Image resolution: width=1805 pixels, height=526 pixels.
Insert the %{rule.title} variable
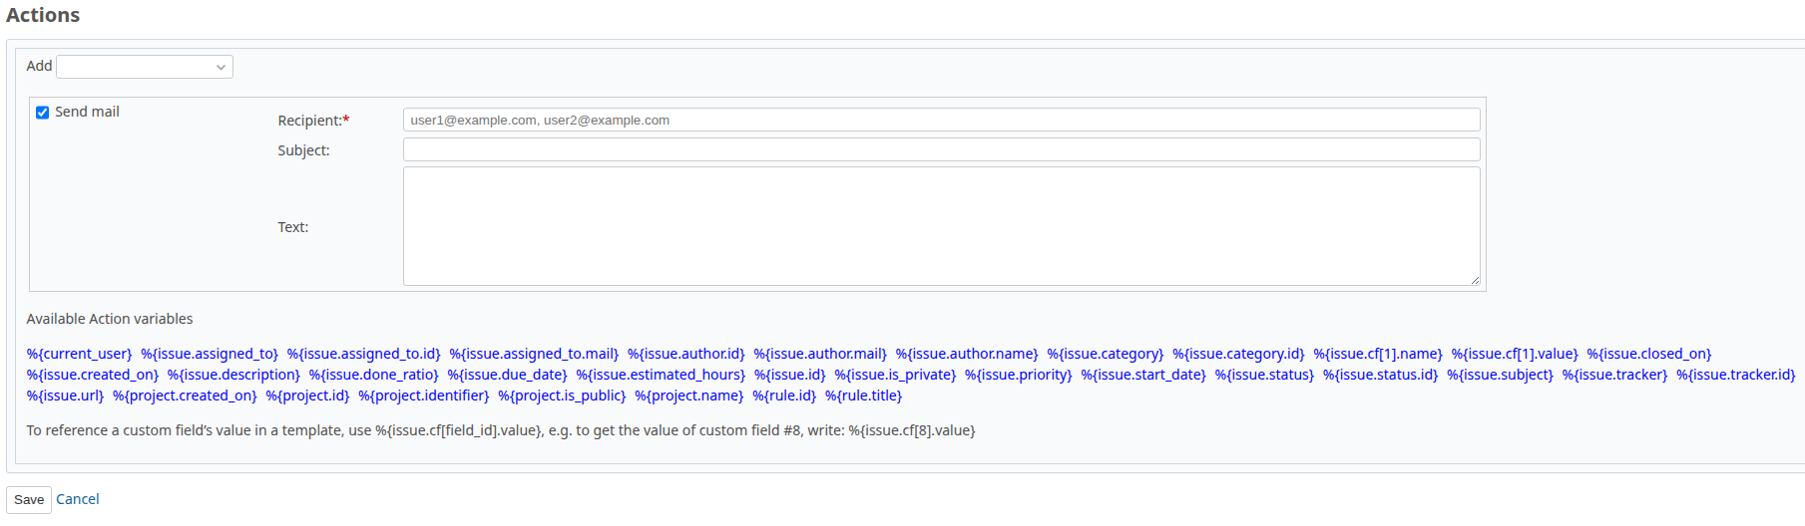[x=863, y=395]
